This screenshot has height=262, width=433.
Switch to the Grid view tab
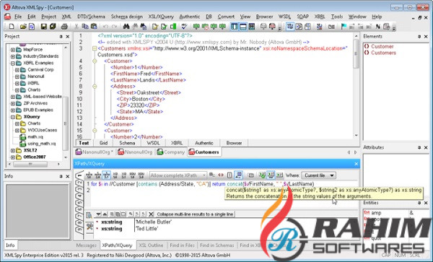click(103, 143)
